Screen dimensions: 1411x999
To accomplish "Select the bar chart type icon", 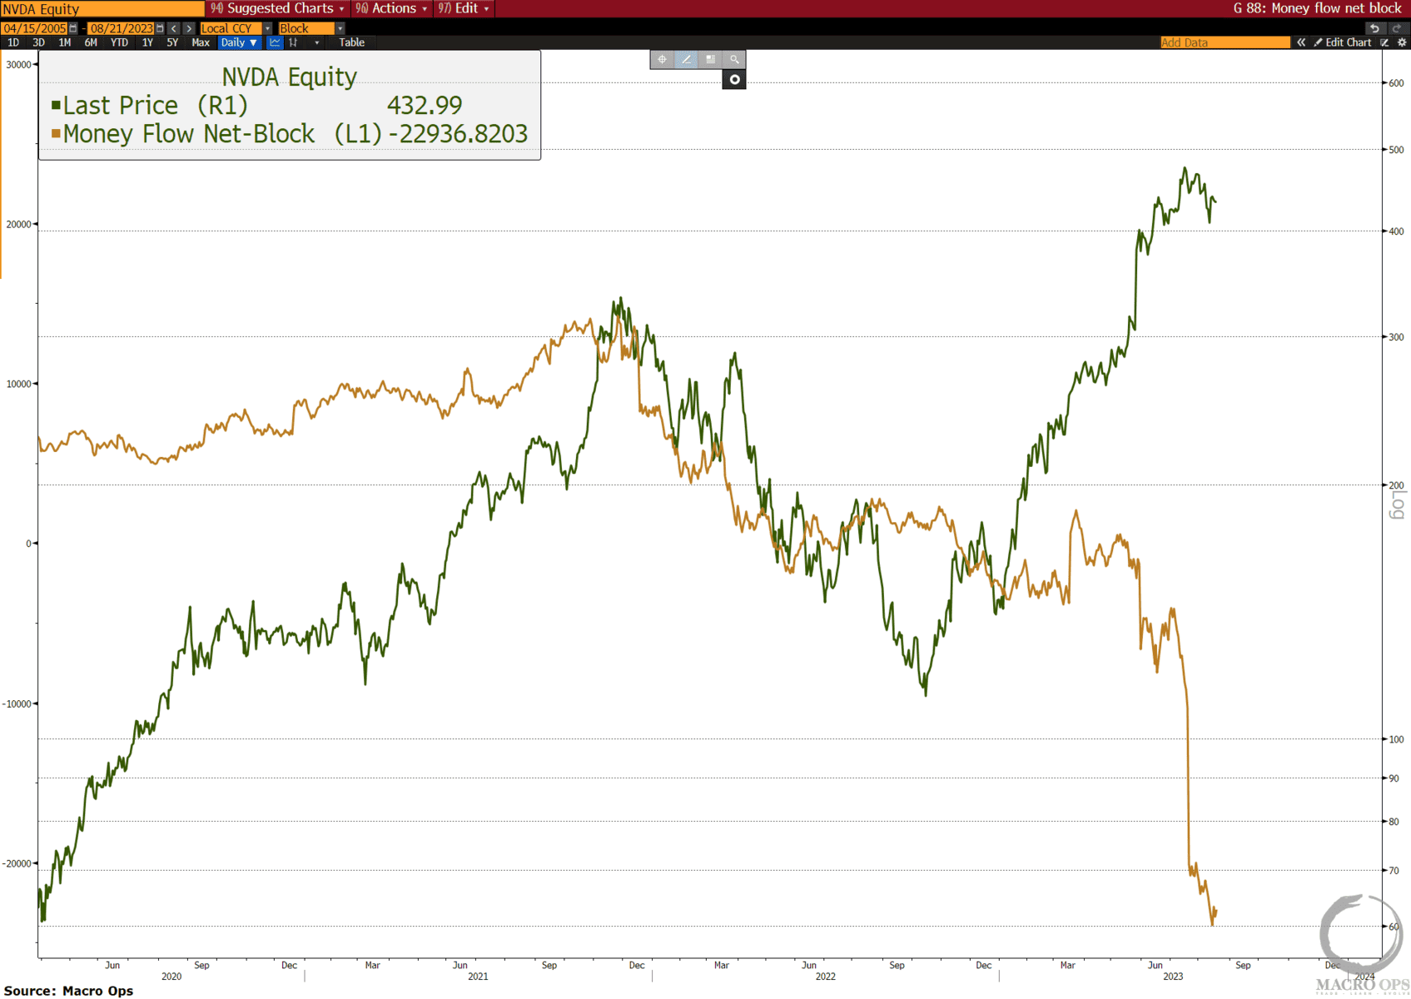I will click(x=293, y=42).
